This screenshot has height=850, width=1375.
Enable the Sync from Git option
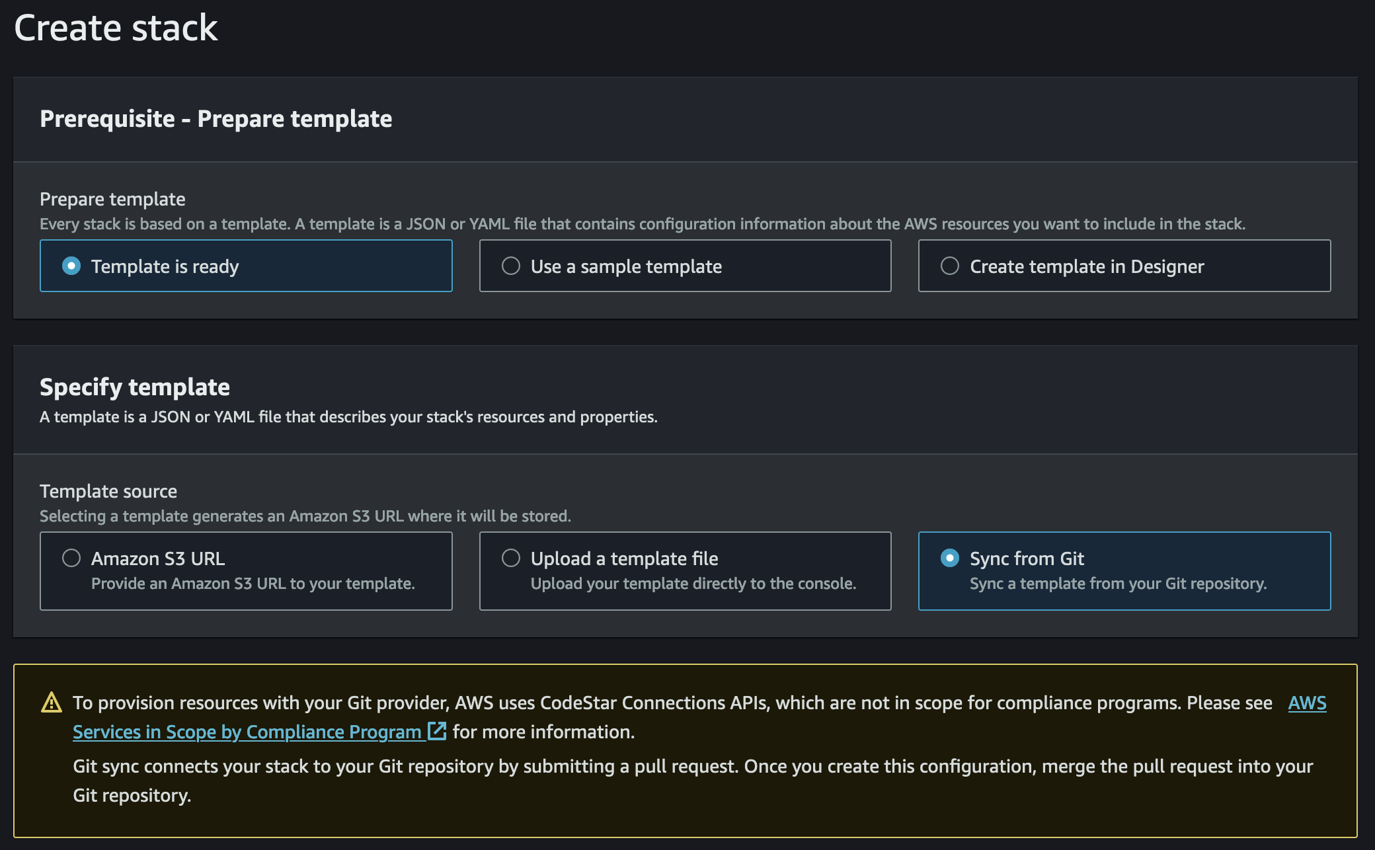click(950, 558)
